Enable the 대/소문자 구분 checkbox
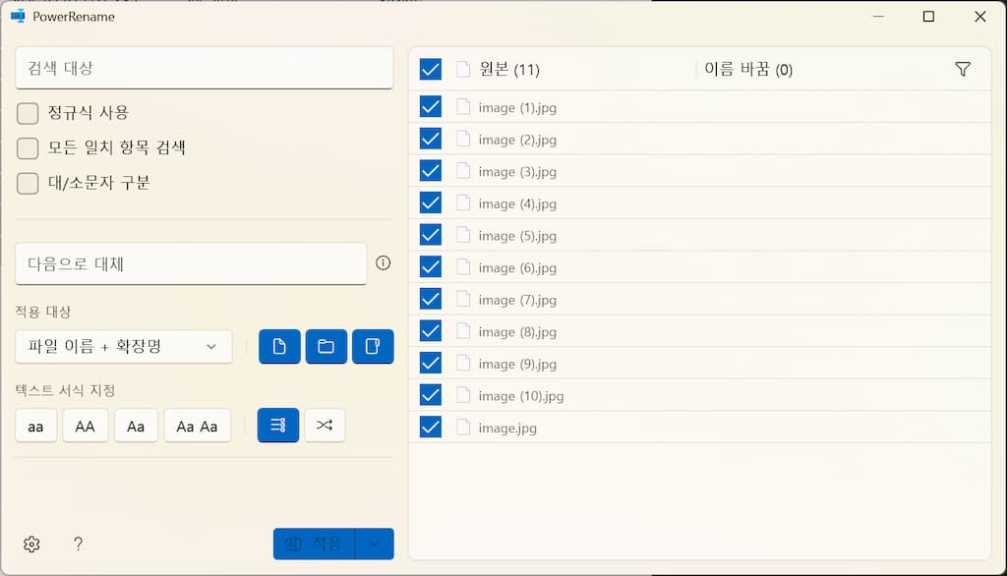This screenshot has height=576, width=1007. pyautogui.click(x=28, y=183)
